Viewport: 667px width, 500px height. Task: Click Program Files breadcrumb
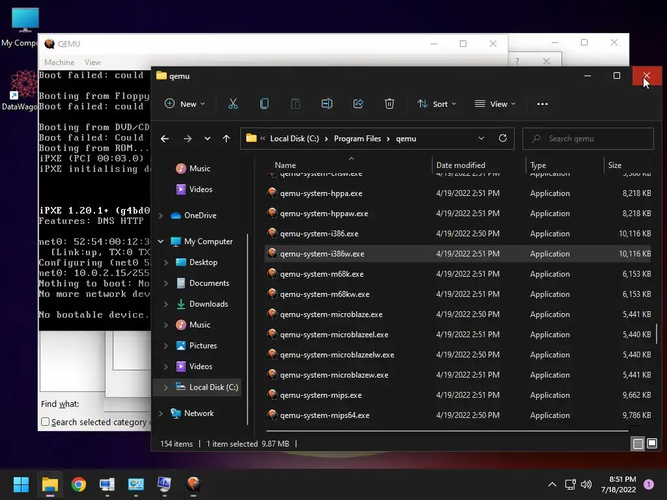coord(358,139)
